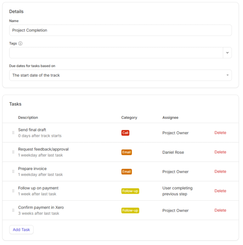Click the red Call category badge

coord(125,133)
